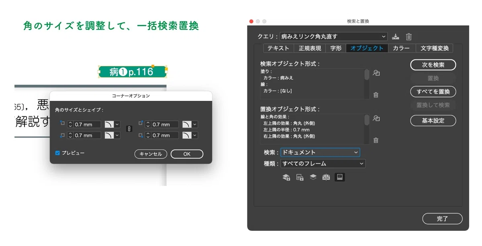Click the top-left corner size field showing 0.7 mm
This screenshot has width=482, height=246.
point(86,124)
